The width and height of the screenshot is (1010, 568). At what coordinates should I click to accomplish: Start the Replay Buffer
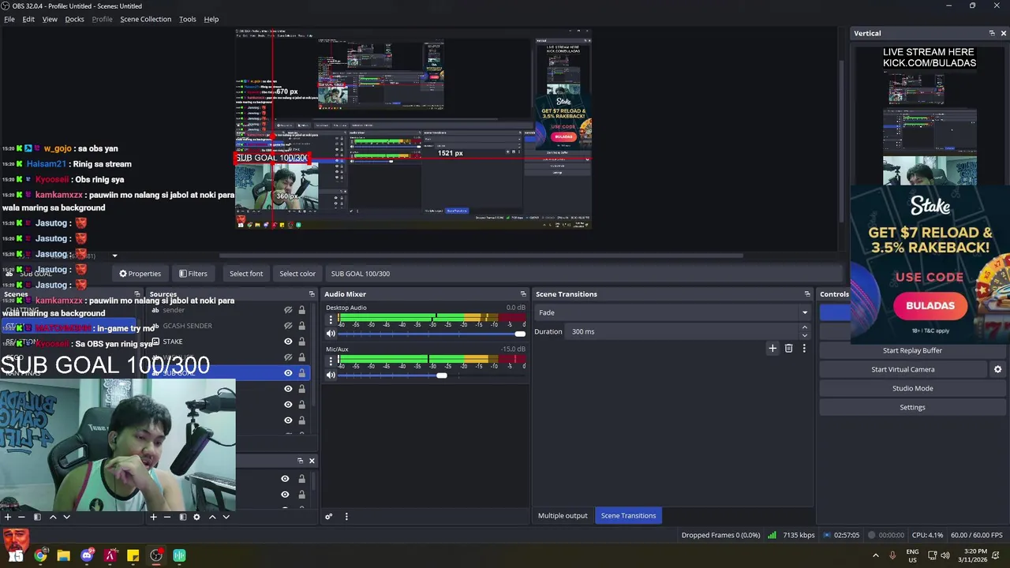click(912, 350)
